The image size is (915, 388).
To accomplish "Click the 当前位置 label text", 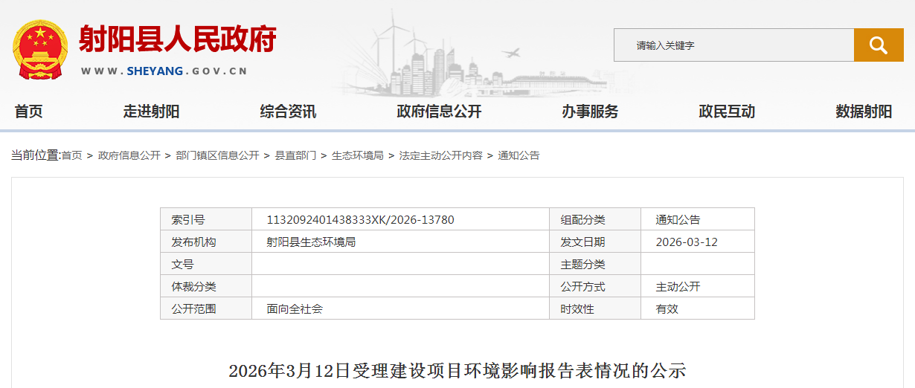I will (x=36, y=155).
